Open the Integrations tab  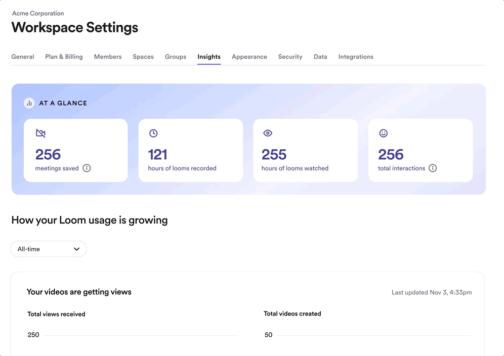click(356, 57)
